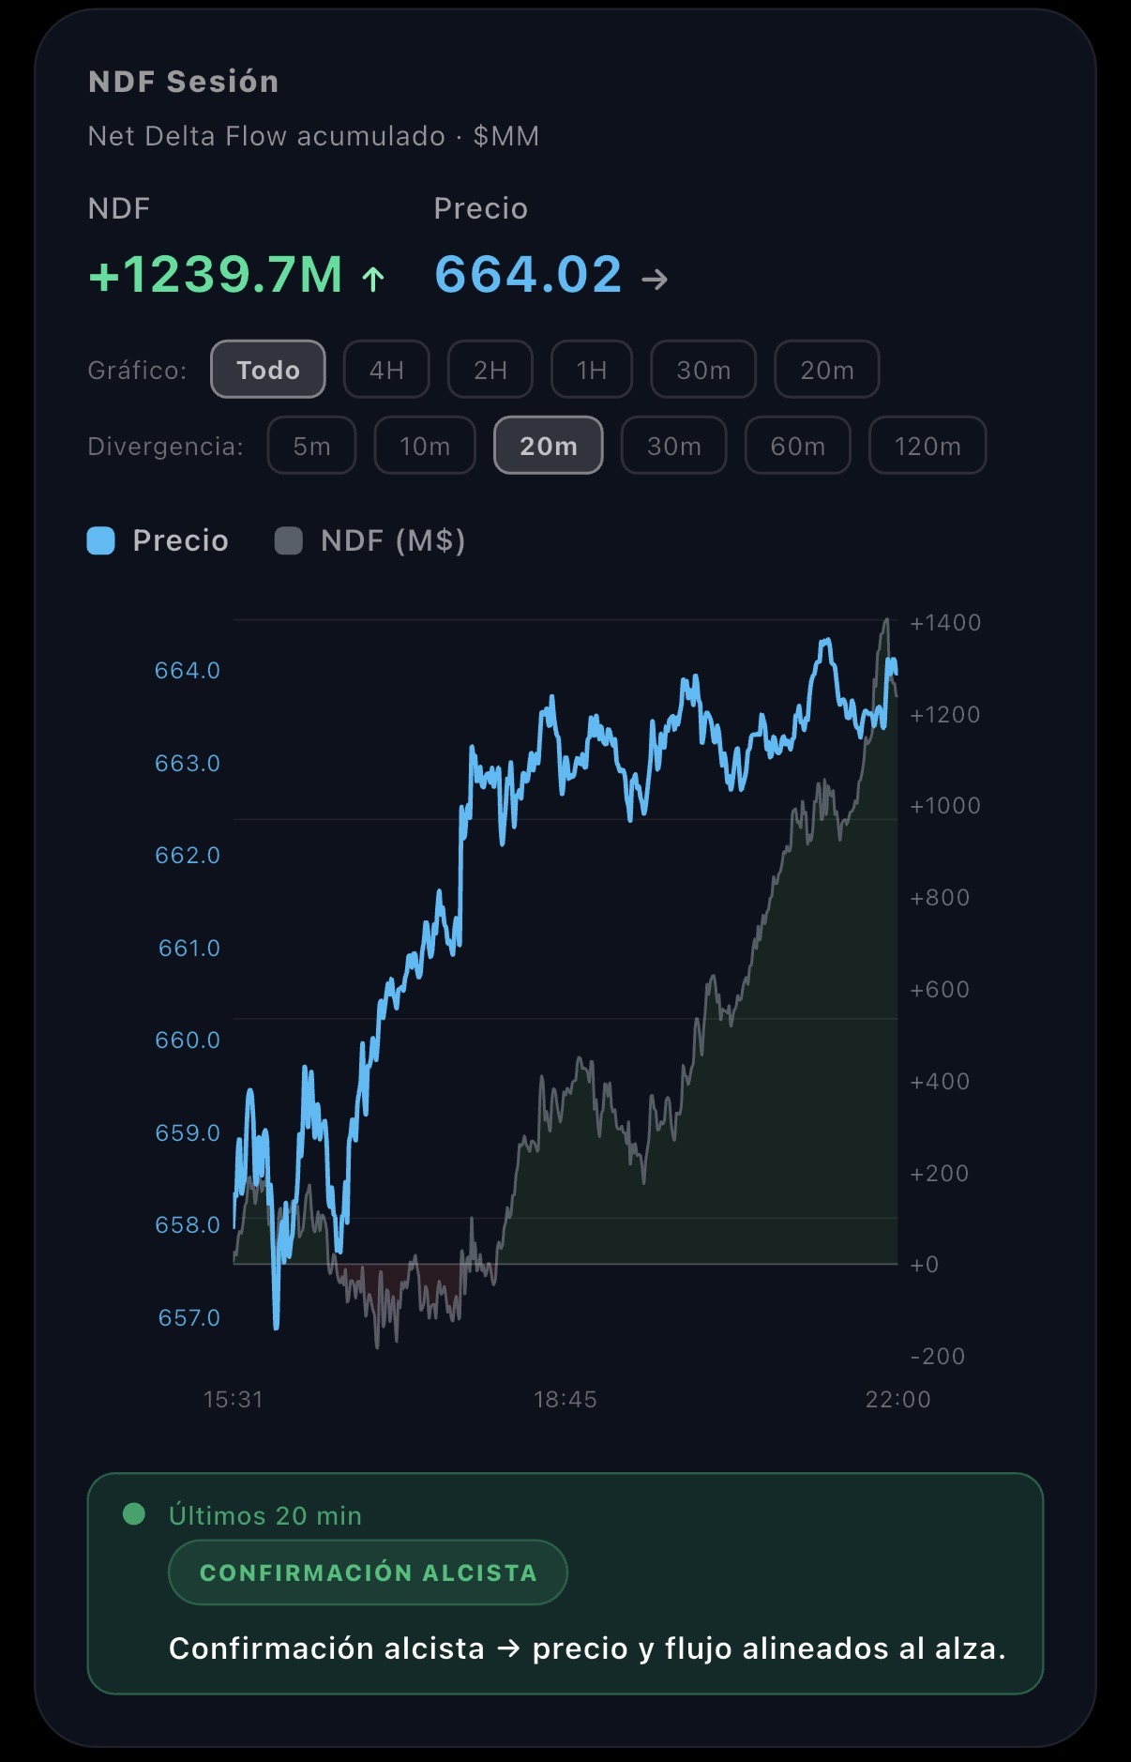Switch chart range to 4H
1131x1762 pixels.
(x=386, y=370)
